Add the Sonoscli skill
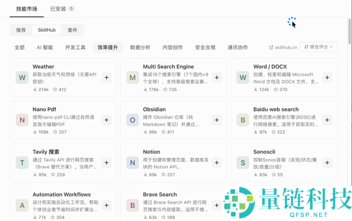352x221 pixels. tap(327, 163)
